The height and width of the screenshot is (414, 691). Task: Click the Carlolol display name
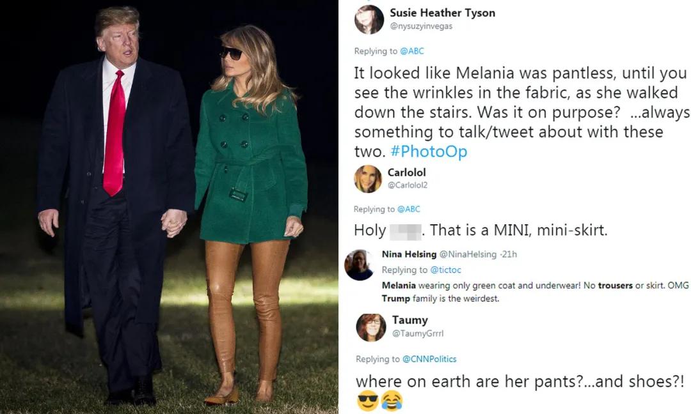pyautogui.click(x=406, y=172)
